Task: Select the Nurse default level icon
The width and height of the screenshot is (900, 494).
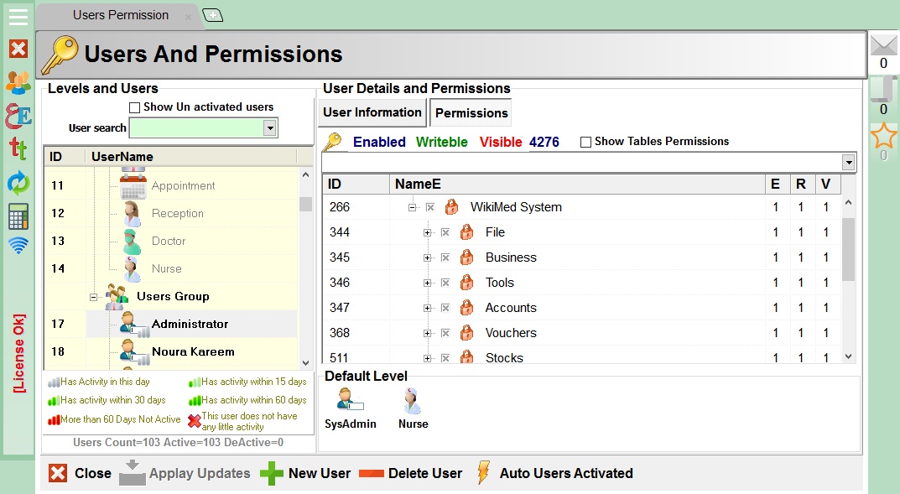Action: (413, 402)
